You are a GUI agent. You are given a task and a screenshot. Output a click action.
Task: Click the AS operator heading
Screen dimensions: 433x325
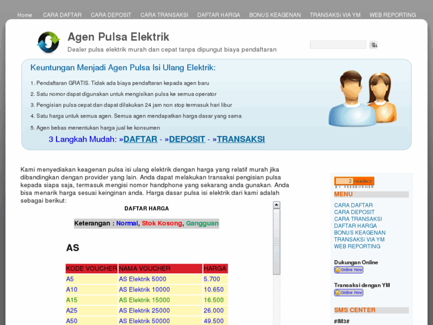73,248
